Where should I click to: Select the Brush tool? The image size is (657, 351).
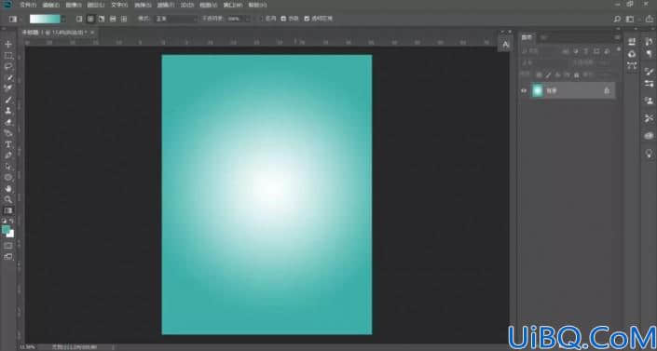(8, 100)
